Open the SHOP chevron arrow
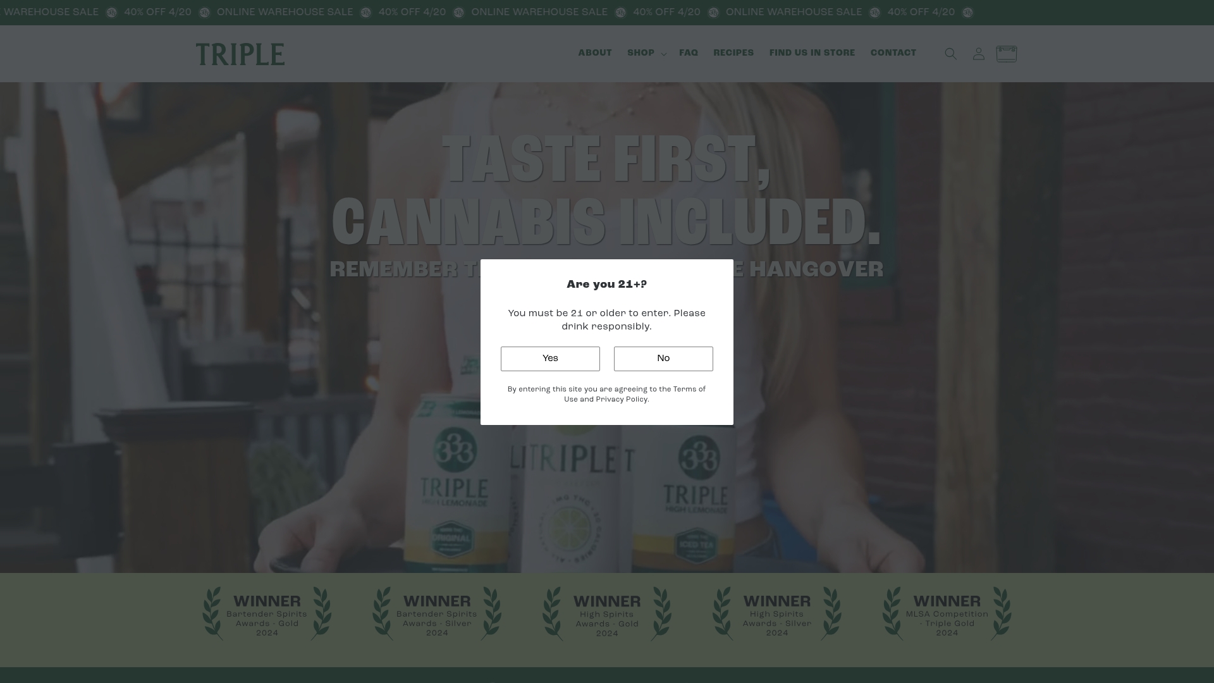 pos(663,54)
